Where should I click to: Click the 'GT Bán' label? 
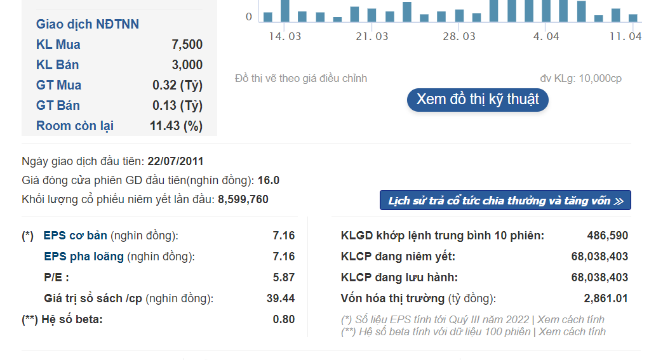(x=58, y=105)
